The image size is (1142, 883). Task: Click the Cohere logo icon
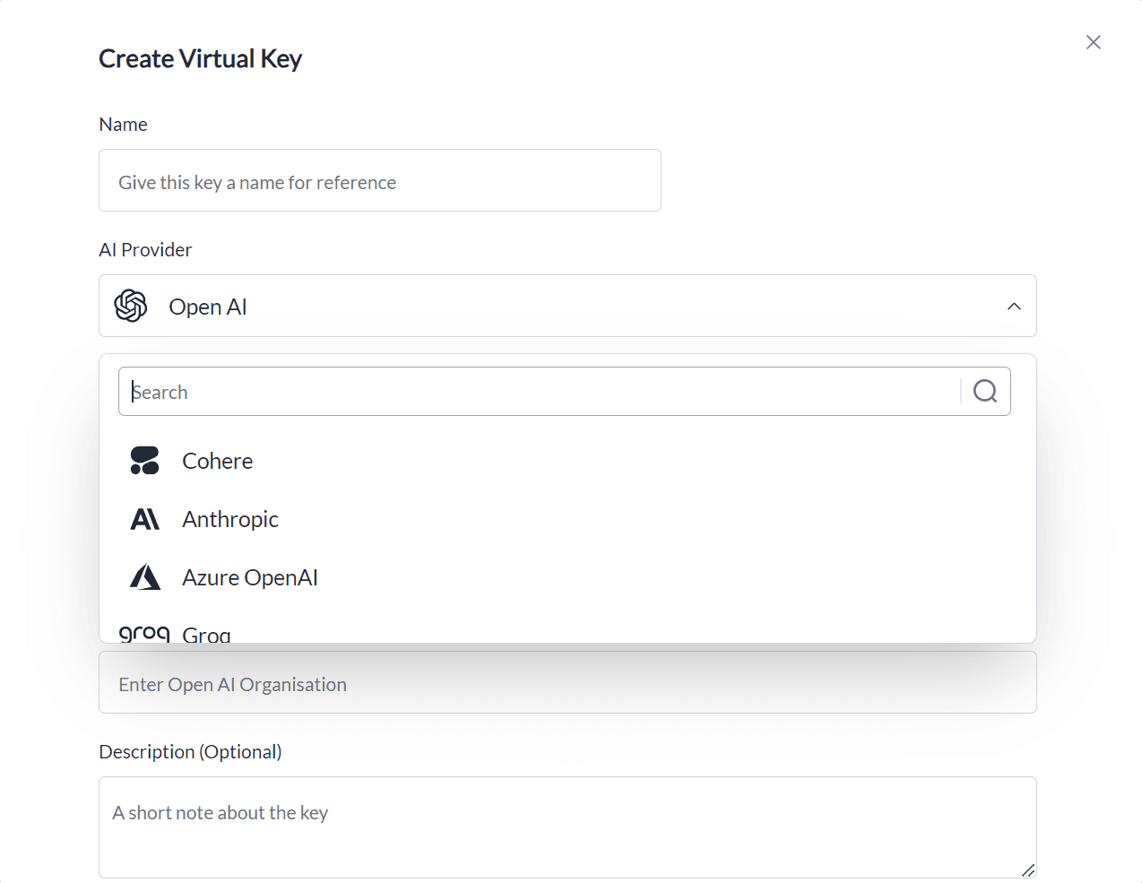pyautogui.click(x=144, y=460)
